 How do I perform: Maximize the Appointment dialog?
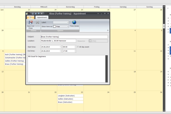105,13
